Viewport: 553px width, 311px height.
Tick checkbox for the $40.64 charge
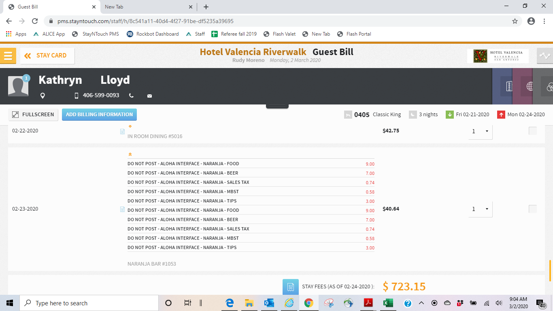[533, 209]
